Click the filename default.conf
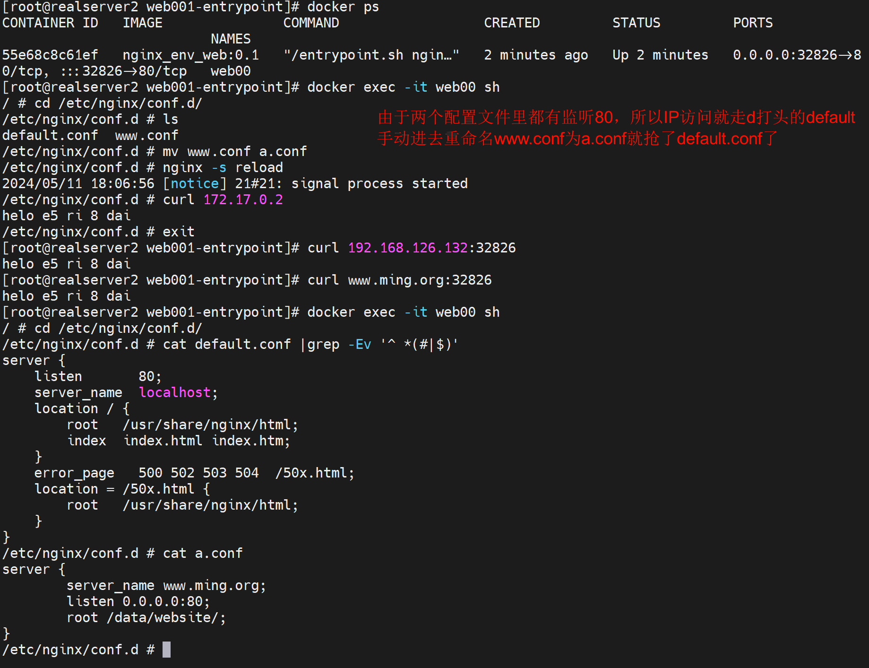The width and height of the screenshot is (869, 668). pyautogui.click(x=50, y=135)
